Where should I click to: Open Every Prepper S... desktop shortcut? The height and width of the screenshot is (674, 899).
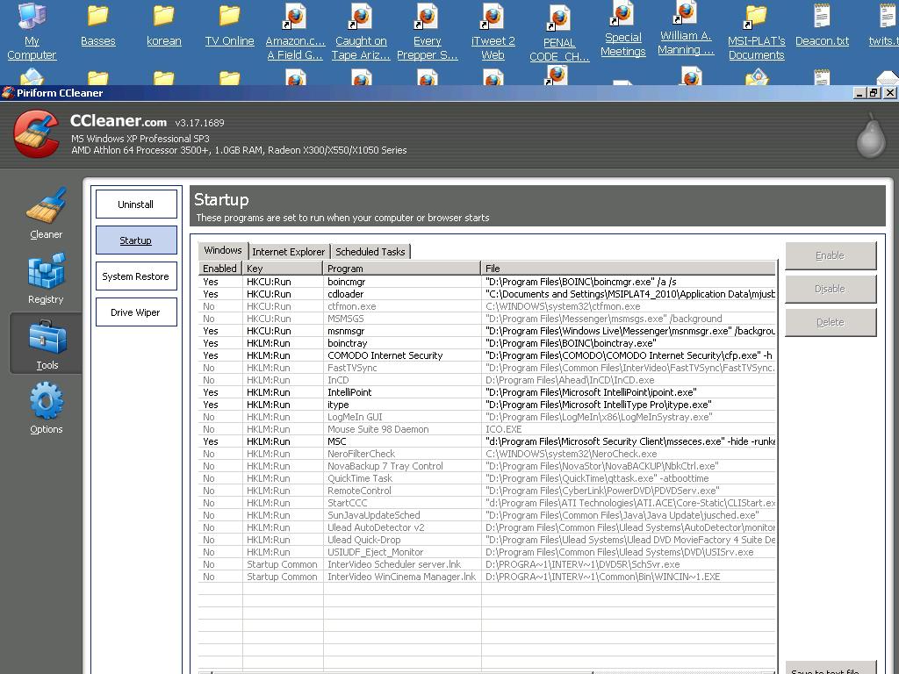(428, 32)
